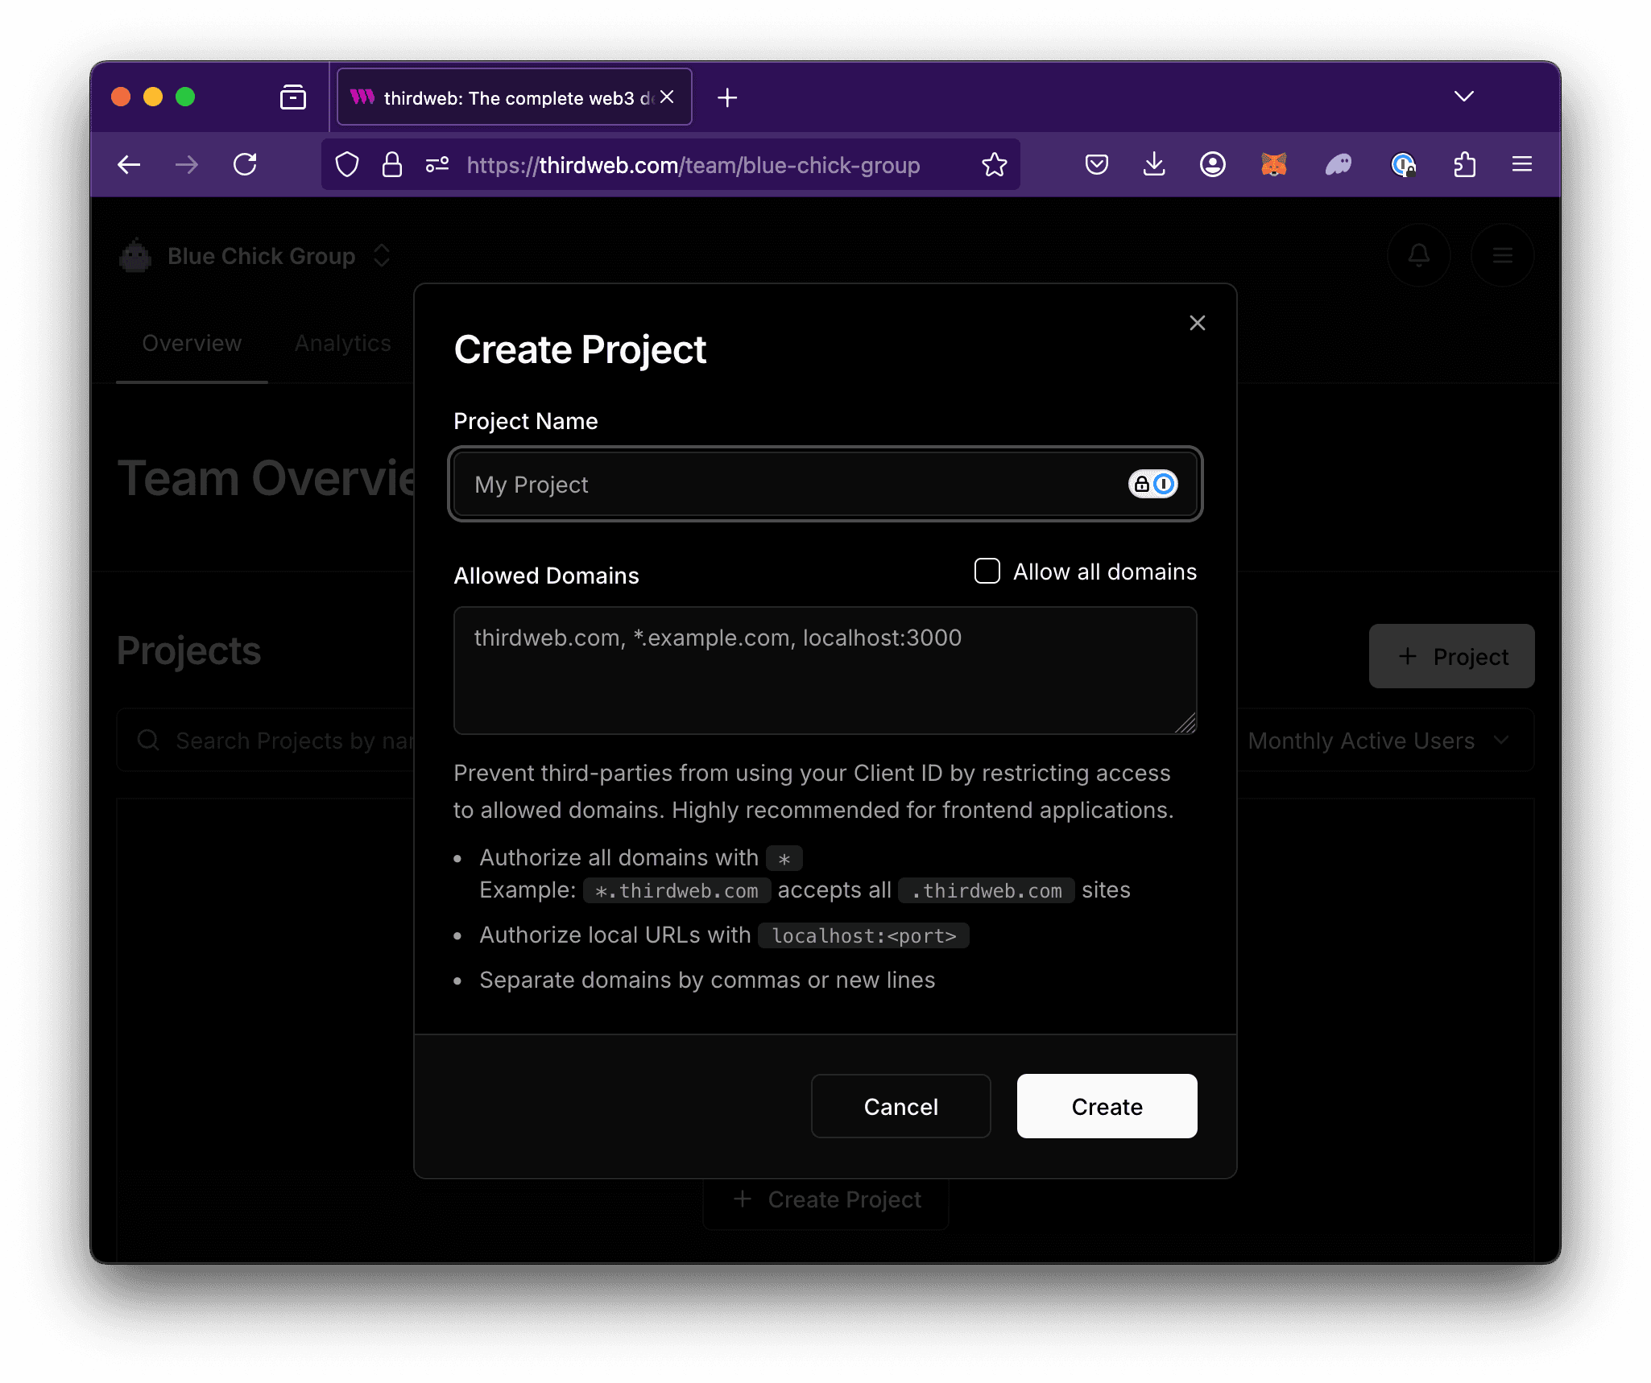
Task: Open the browser extensions puzzle menu
Action: pyautogui.click(x=1464, y=164)
